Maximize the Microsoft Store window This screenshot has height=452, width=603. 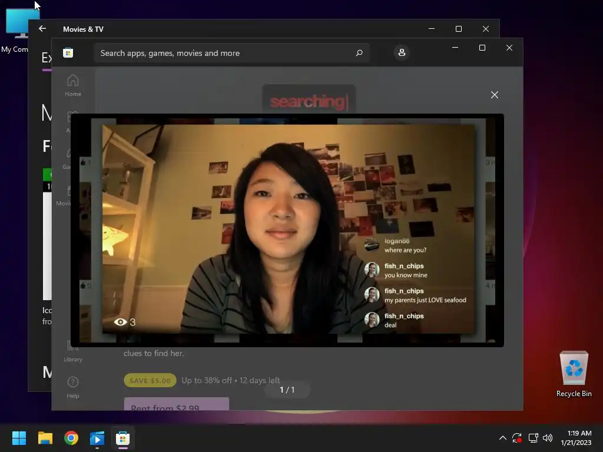coord(482,48)
